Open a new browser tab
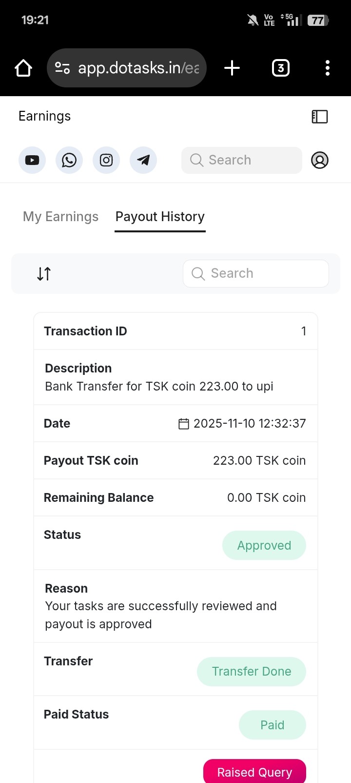351x783 pixels. pos(232,68)
